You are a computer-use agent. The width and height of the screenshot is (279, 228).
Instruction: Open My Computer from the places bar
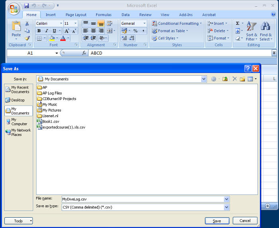18,122
